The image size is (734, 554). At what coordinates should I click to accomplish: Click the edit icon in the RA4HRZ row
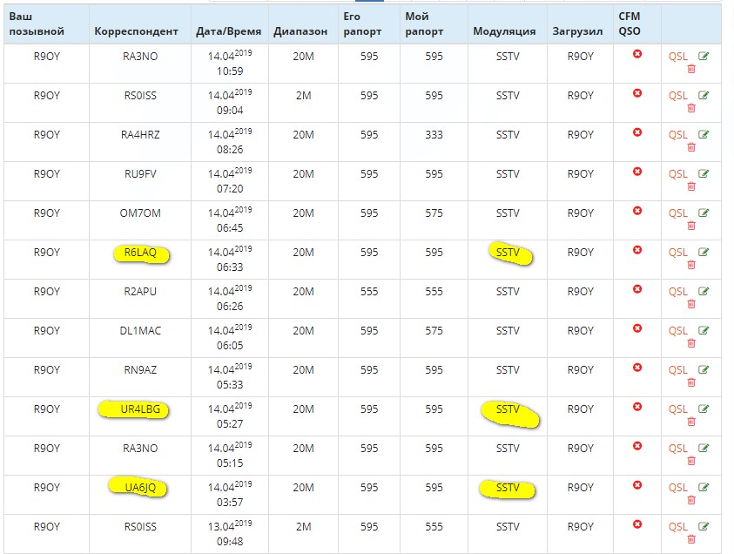704,135
